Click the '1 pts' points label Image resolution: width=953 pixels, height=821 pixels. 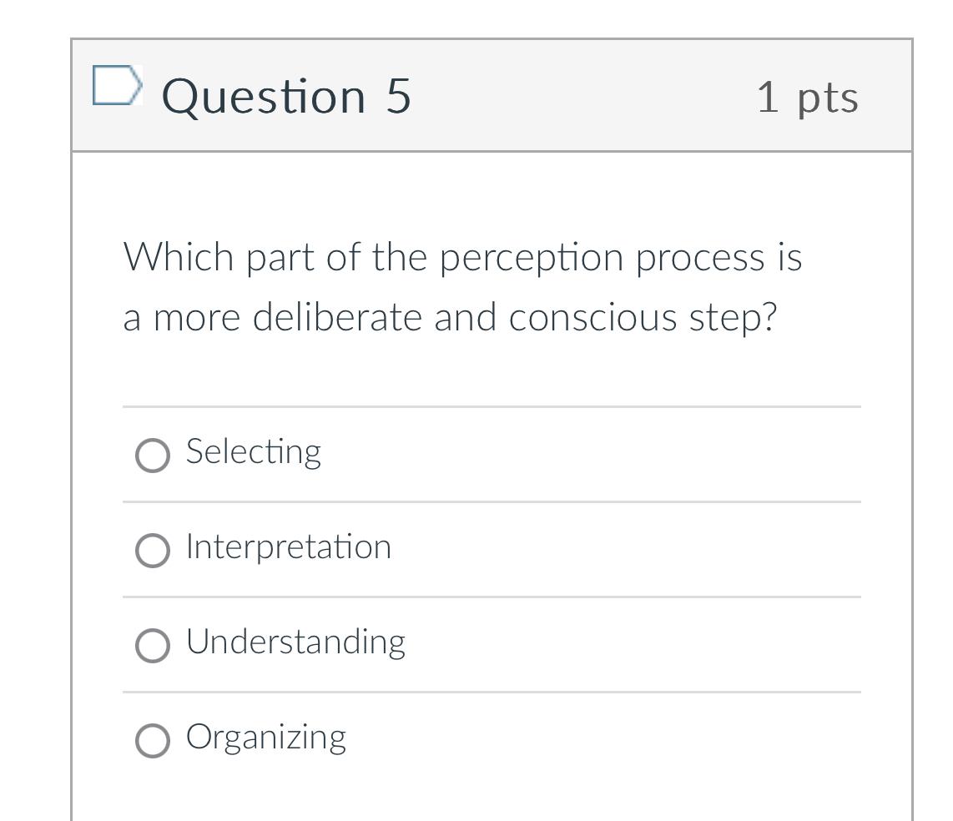point(808,98)
